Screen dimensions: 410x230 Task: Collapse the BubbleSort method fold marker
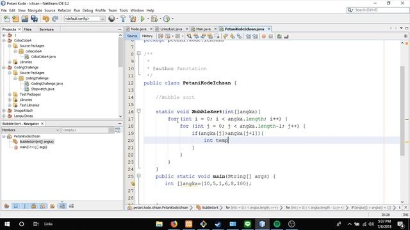coord(139,111)
